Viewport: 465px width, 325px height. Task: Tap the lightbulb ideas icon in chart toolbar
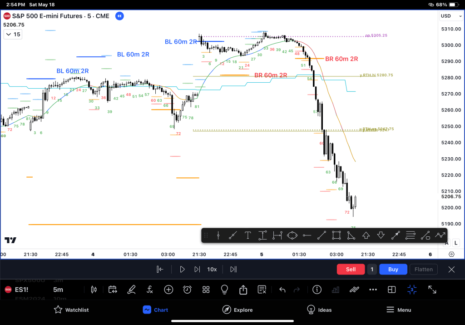click(224, 290)
